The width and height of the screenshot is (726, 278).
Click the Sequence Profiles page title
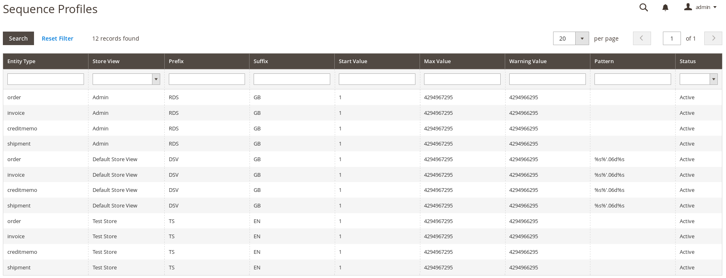tap(50, 9)
